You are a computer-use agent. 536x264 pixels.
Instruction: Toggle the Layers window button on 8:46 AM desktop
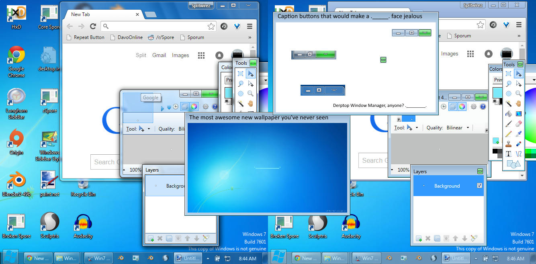point(452,106)
